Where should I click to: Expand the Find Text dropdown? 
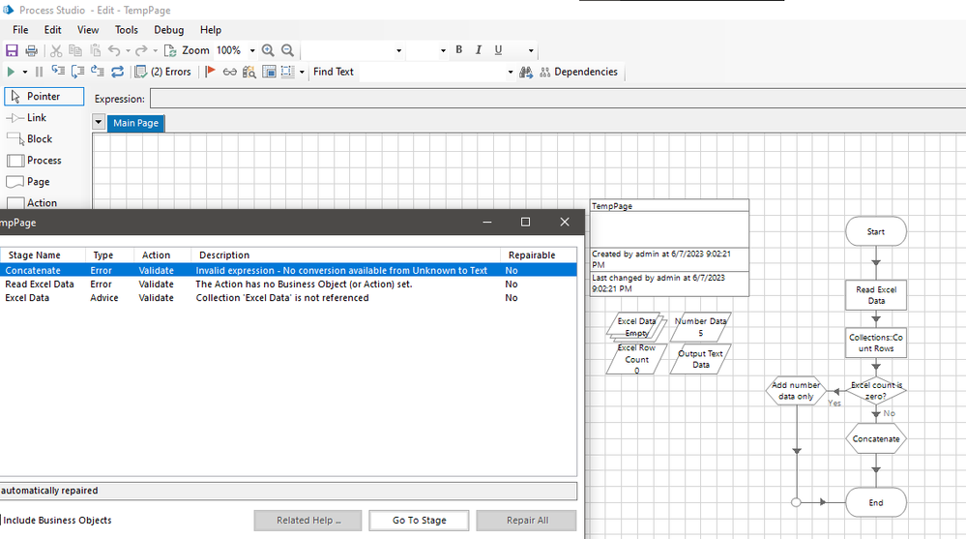click(511, 72)
